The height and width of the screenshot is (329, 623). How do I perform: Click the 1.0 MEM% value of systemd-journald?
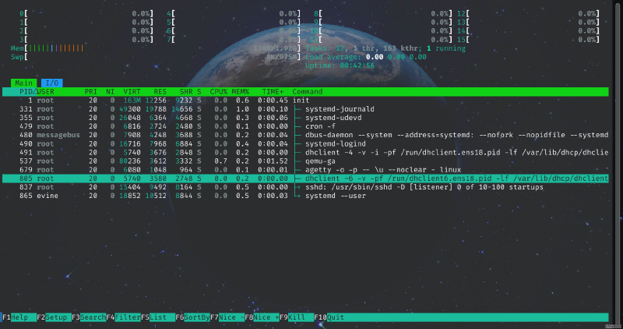point(242,109)
